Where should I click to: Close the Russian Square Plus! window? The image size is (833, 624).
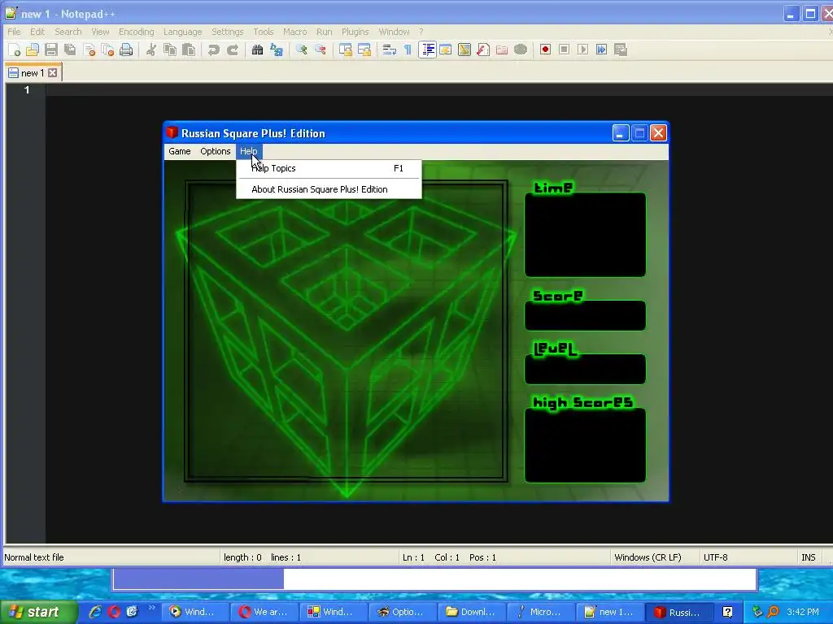click(658, 133)
